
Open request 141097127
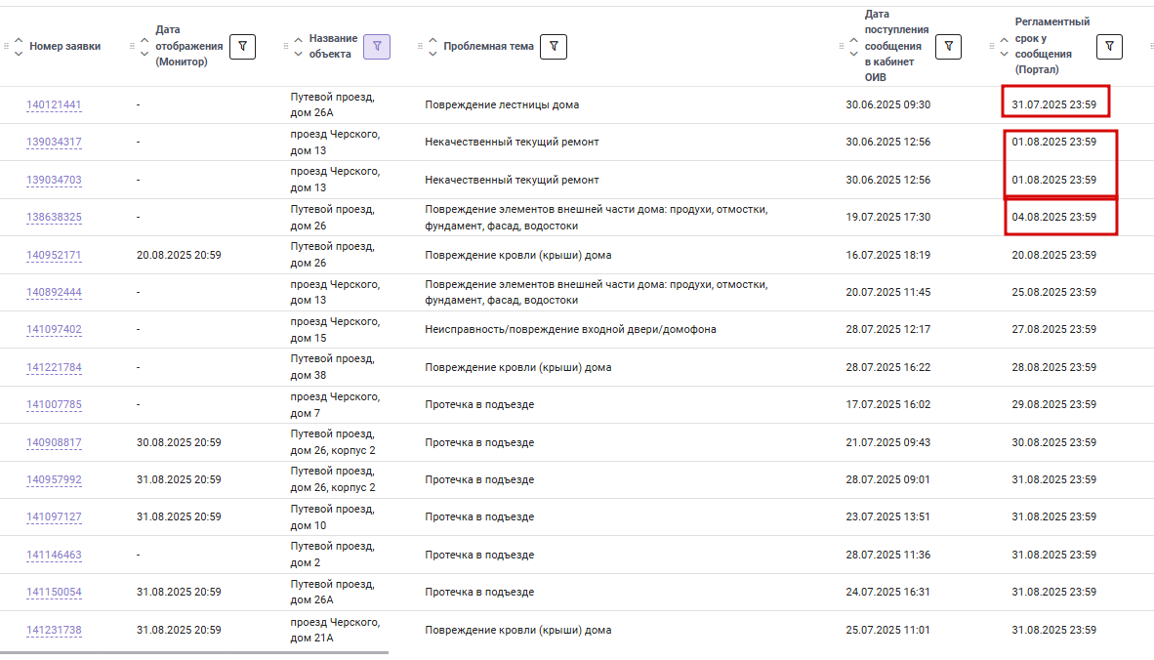[54, 516]
